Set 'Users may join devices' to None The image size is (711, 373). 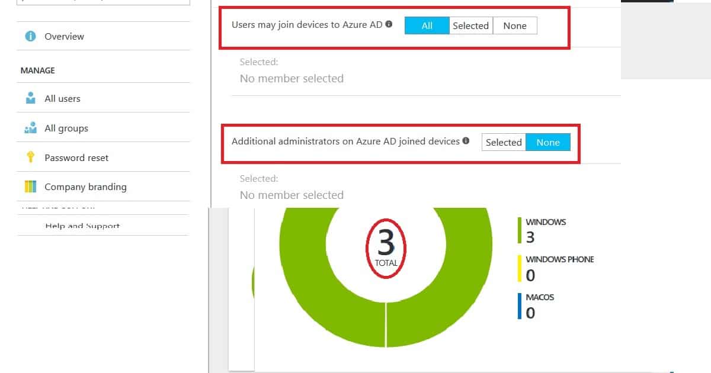pyautogui.click(x=515, y=25)
